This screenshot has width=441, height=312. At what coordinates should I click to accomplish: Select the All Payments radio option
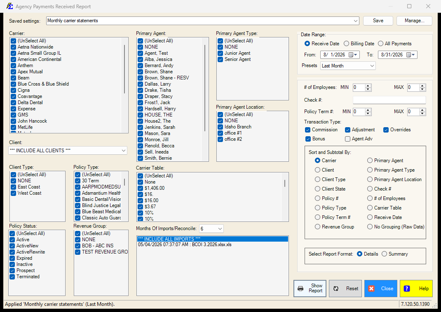pos(380,44)
